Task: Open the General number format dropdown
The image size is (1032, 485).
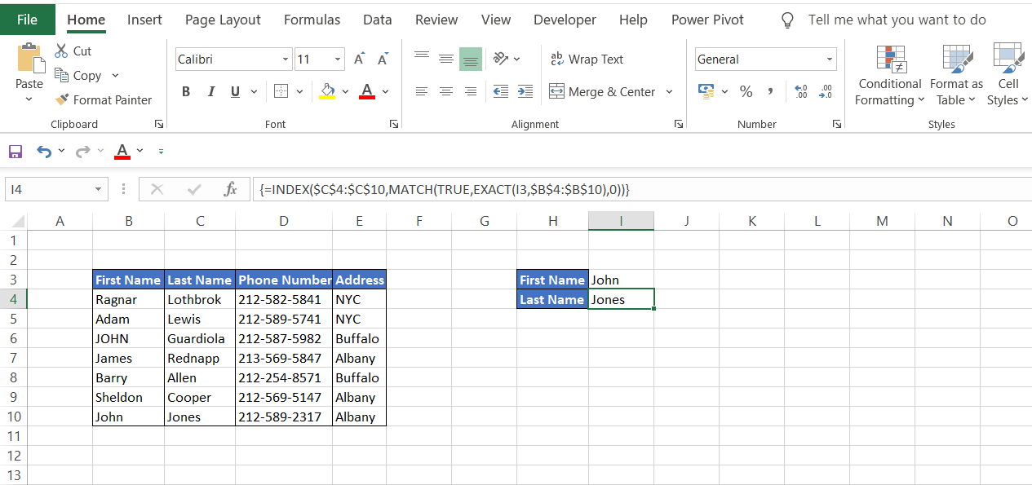Action: [x=830, y=60]
